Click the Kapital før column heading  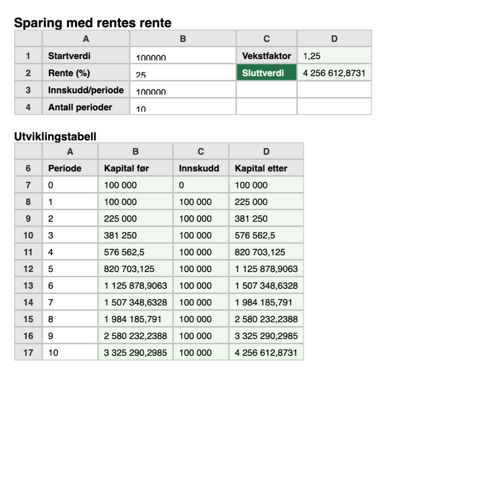click(135, 168)
